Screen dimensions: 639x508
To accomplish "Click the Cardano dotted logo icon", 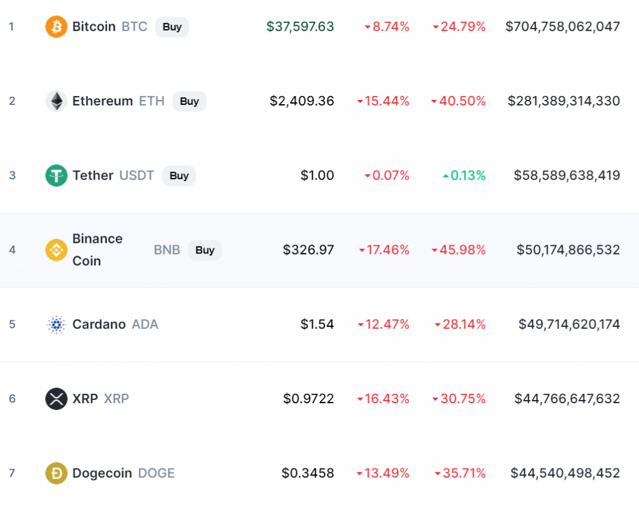I will (x=56, y=324).
